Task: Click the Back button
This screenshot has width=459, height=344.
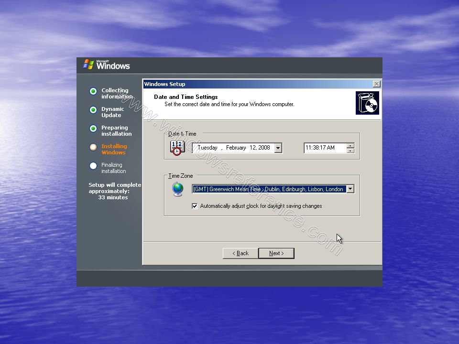Action: (x=240, y=253)
